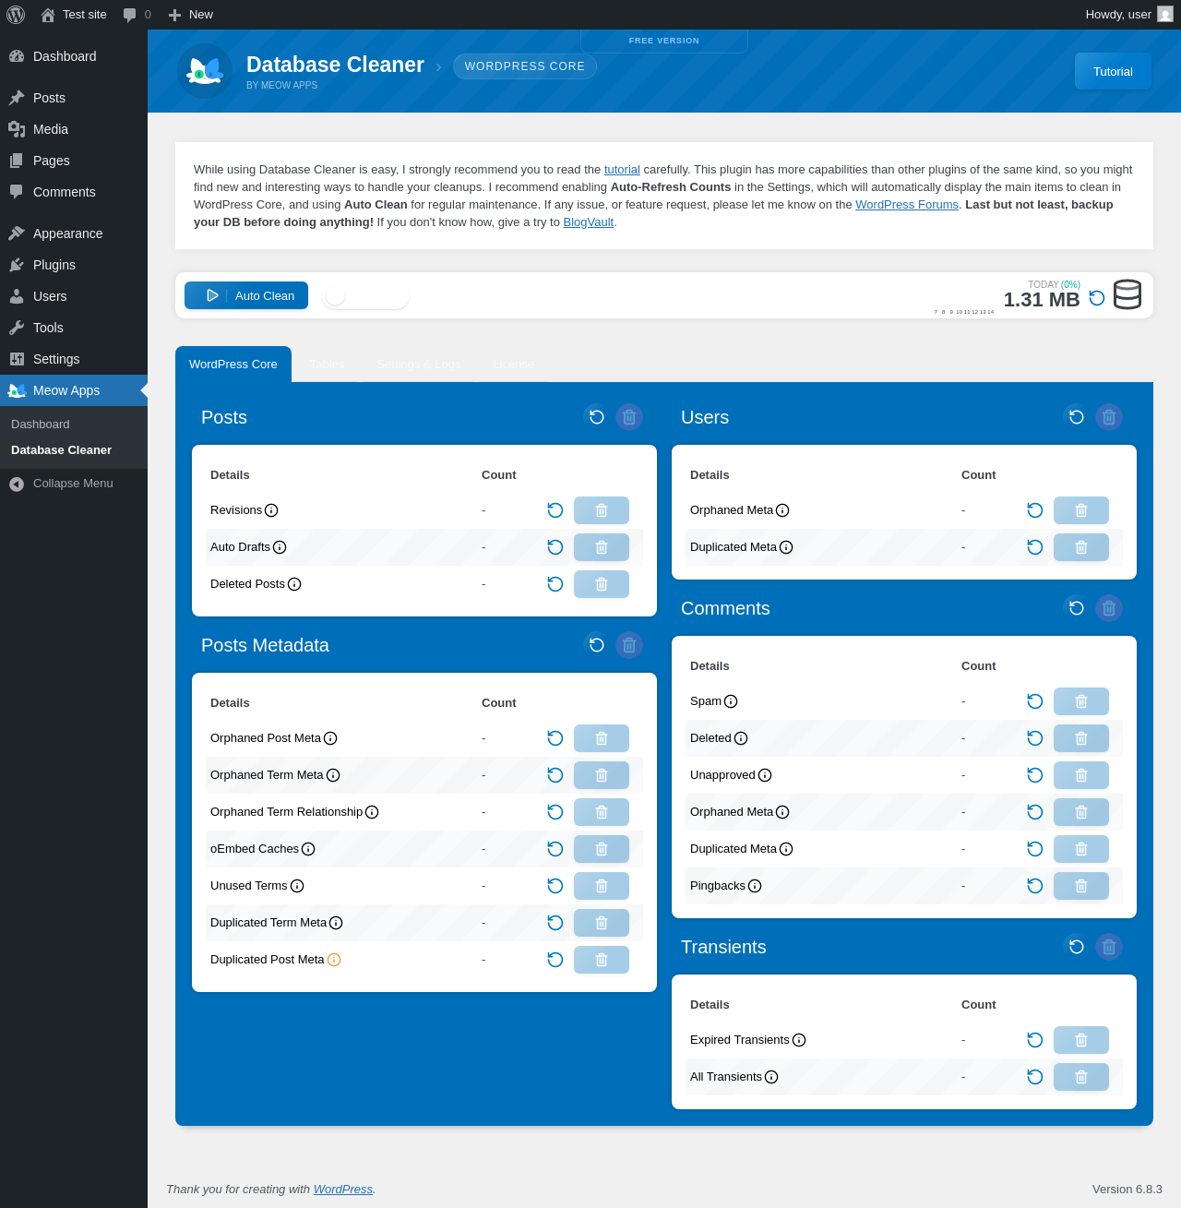Image resolution: width=1181 pixels, height=1208 pixels.
Task: Delete Deleted Posts with its trash button
Action: (x=602, y=584)
